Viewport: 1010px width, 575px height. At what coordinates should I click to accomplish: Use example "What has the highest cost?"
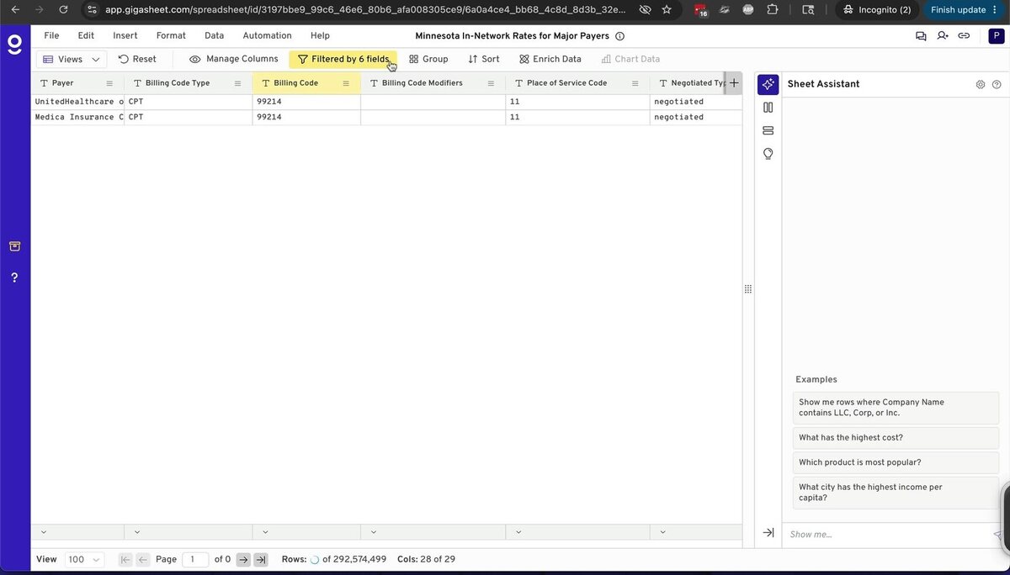point(896,438)
